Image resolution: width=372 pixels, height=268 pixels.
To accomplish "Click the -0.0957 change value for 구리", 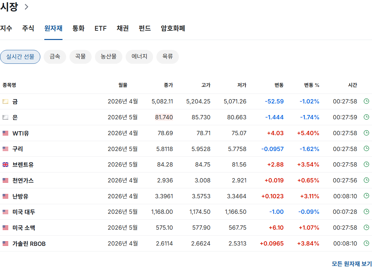I will 272,149.
